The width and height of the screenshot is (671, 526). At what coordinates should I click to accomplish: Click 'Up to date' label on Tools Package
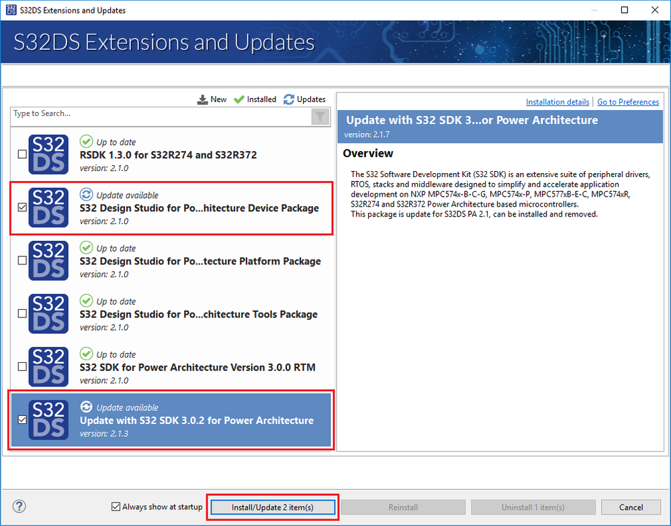pos(116,301)
